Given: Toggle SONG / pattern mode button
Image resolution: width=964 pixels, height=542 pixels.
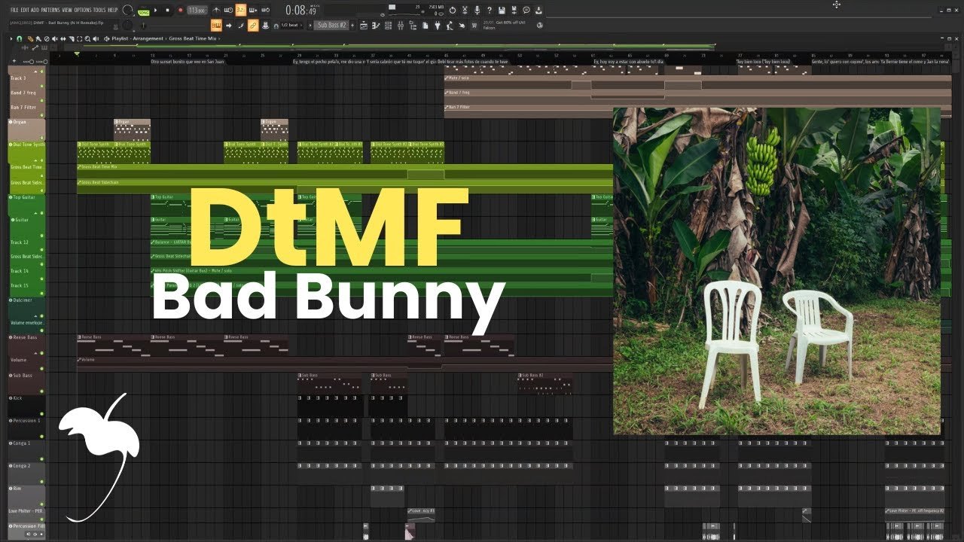Looking at the screenshot, I should [x=143, y=13].
